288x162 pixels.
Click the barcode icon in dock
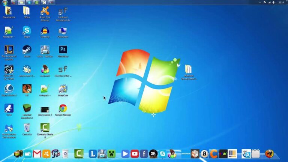232,154
